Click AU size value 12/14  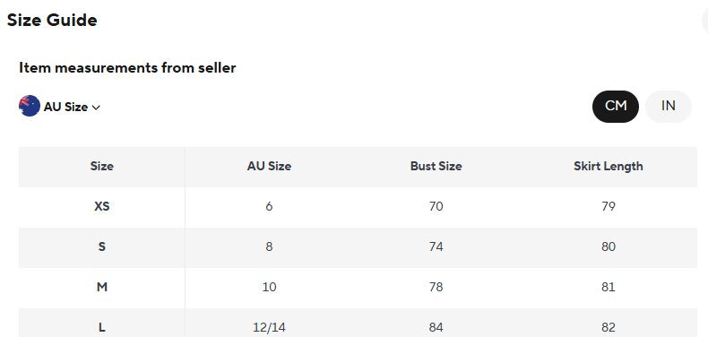point(269,327)
